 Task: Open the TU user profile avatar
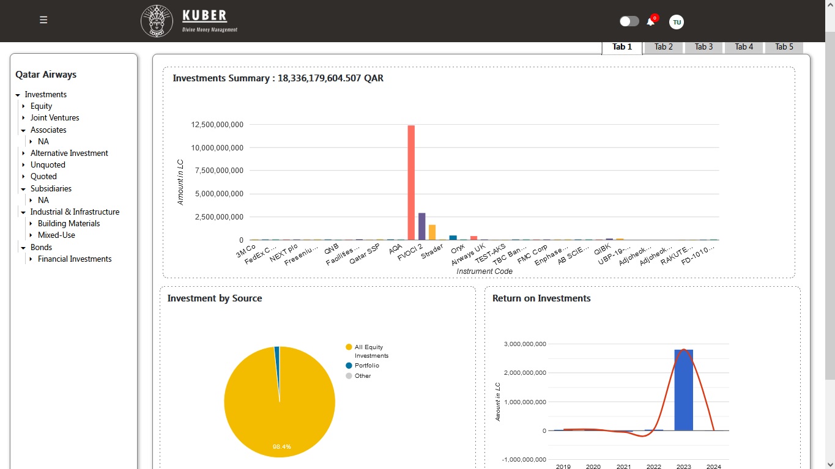click(676, 22)
